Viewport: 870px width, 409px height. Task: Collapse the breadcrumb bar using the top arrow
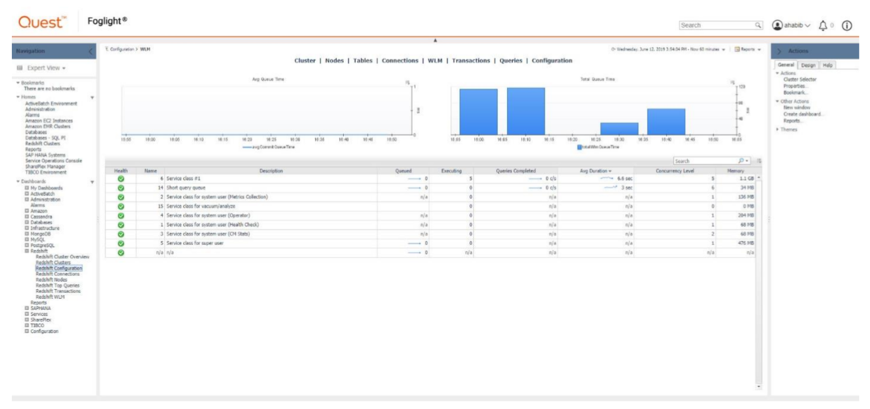435,41
